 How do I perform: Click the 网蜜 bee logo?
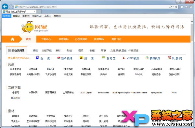pyautogui.click(x=34, y=27)
